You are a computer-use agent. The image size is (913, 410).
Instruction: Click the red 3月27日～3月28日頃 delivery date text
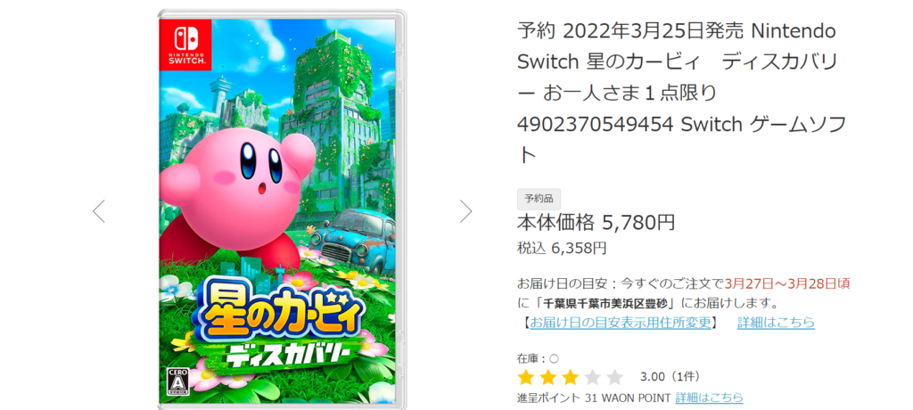(787, 283)
